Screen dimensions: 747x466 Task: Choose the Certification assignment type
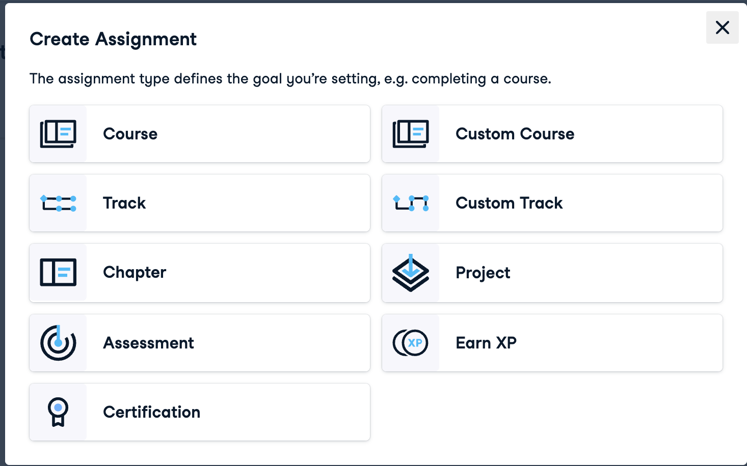tap(151, 412)
